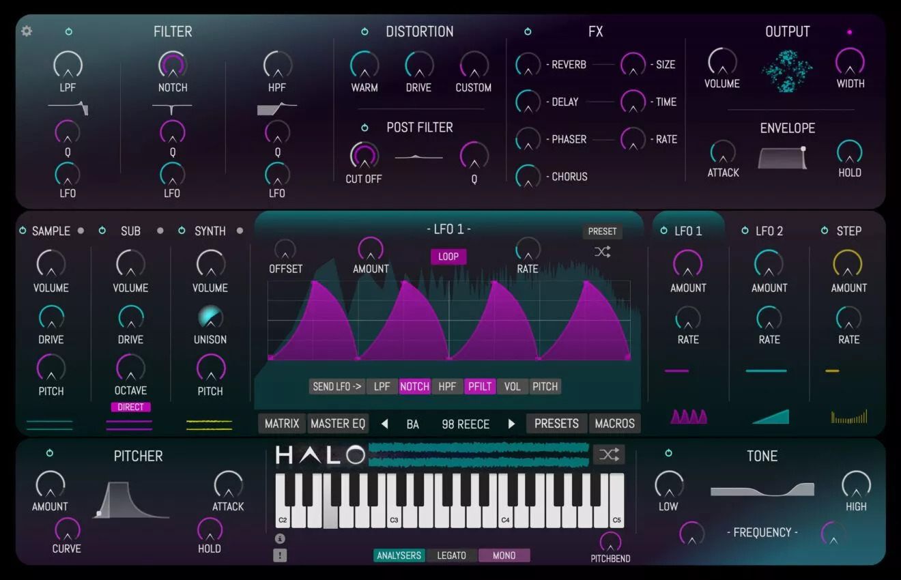This screenshot has height=580, width=901.
Task: Click the shuffle icon beside HALO waveform
Action: click(608, 454)
